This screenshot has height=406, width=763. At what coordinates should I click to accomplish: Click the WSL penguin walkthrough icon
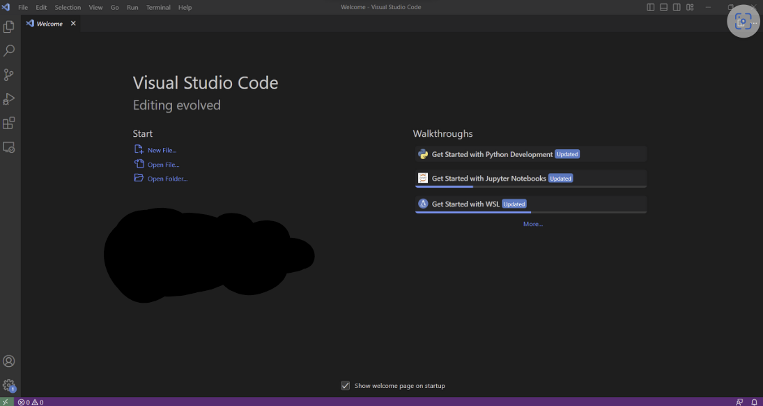[423, 204]
